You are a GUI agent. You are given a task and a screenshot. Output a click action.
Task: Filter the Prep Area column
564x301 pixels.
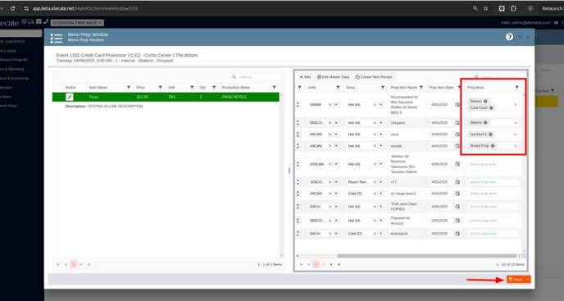point(517,88)
